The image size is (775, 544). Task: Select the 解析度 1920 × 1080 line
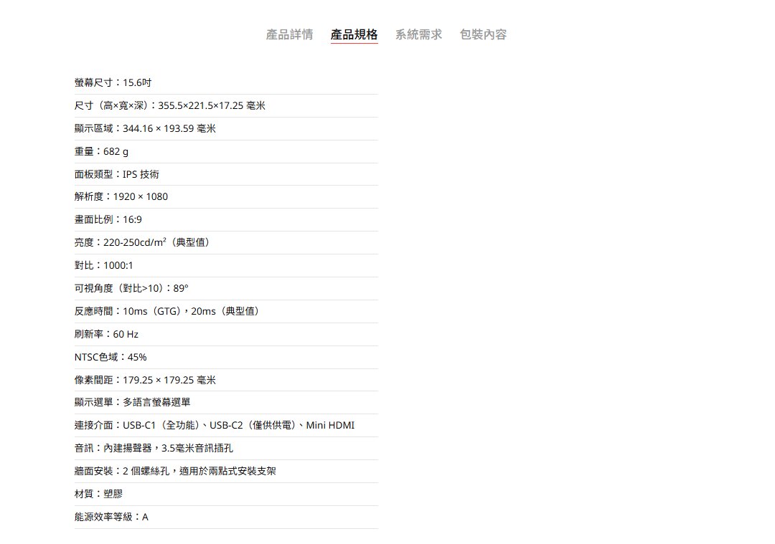pos(121,196)
